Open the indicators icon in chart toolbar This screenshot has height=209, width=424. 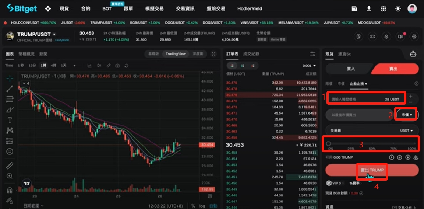tap(99, 66)
